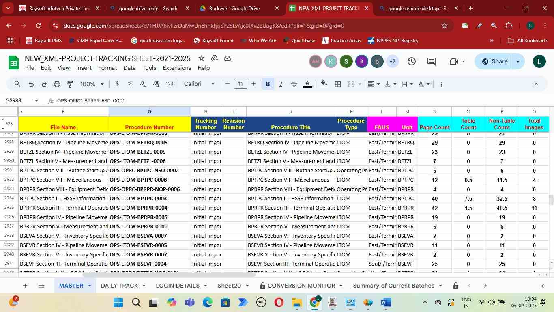Add a new sheet with plus button

click(x=25, y=286)
